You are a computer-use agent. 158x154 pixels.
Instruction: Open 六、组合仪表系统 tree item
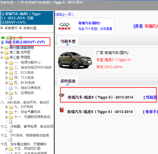(27, 88)
